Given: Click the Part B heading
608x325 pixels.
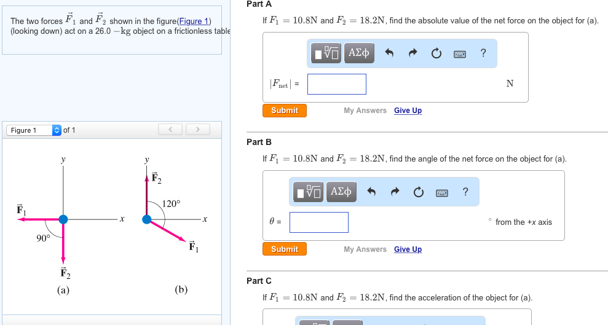Looking at the screenshot, I should (x=259, y=142).
